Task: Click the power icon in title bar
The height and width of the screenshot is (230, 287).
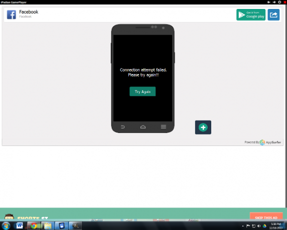Action: (280, 2)
